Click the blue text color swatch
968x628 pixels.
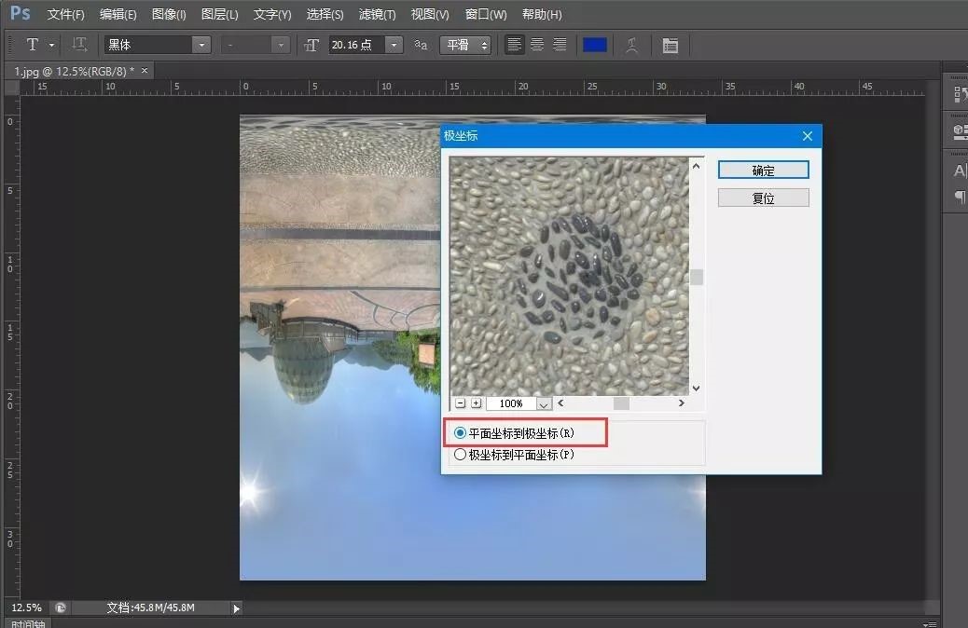[x=595, y=45]
